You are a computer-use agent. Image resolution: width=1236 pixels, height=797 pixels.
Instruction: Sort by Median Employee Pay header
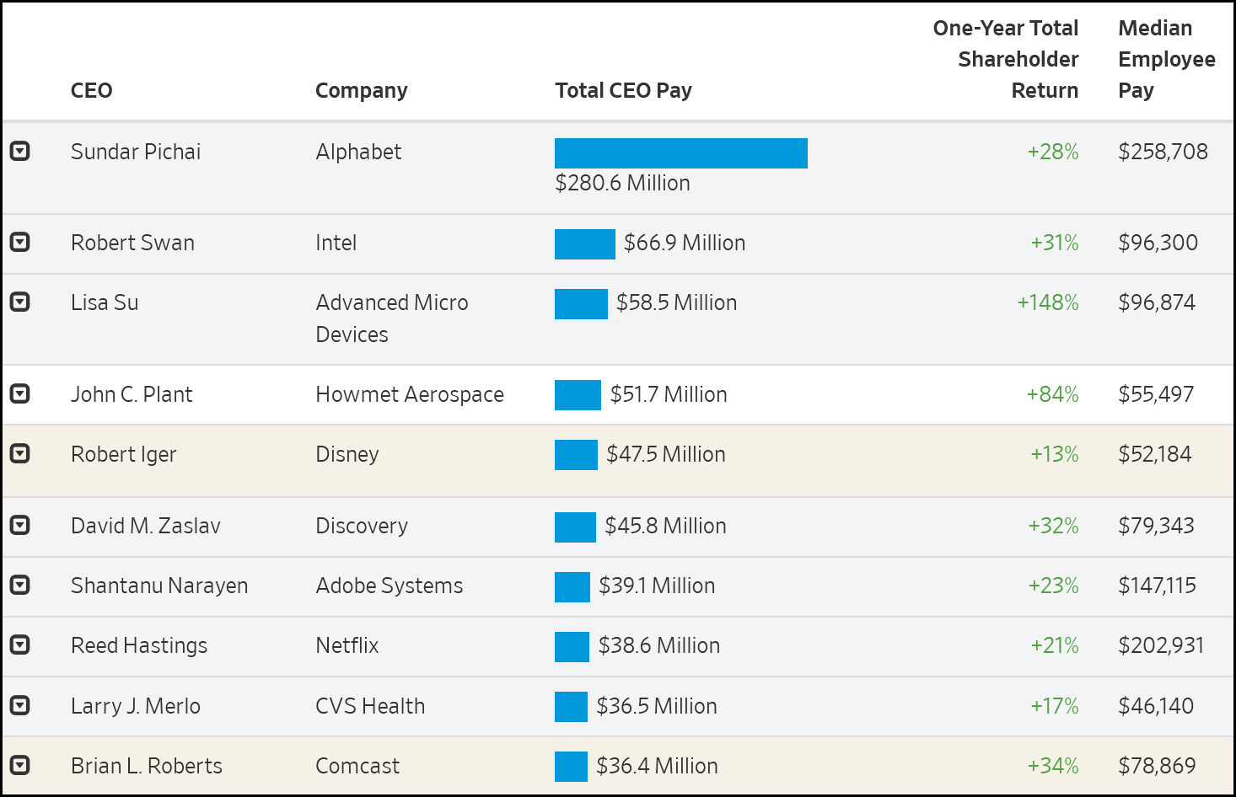(x=1166, y=59)
